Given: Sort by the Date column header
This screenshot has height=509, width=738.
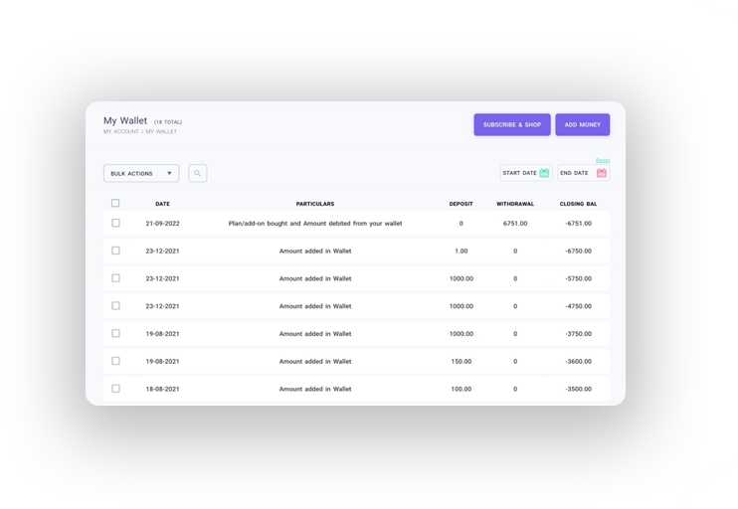Looking at the screenshot, I should [x=162, y=204].
